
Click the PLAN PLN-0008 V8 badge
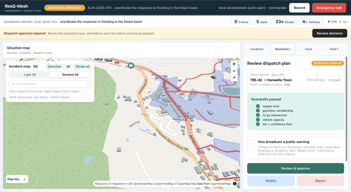[327, 63]
